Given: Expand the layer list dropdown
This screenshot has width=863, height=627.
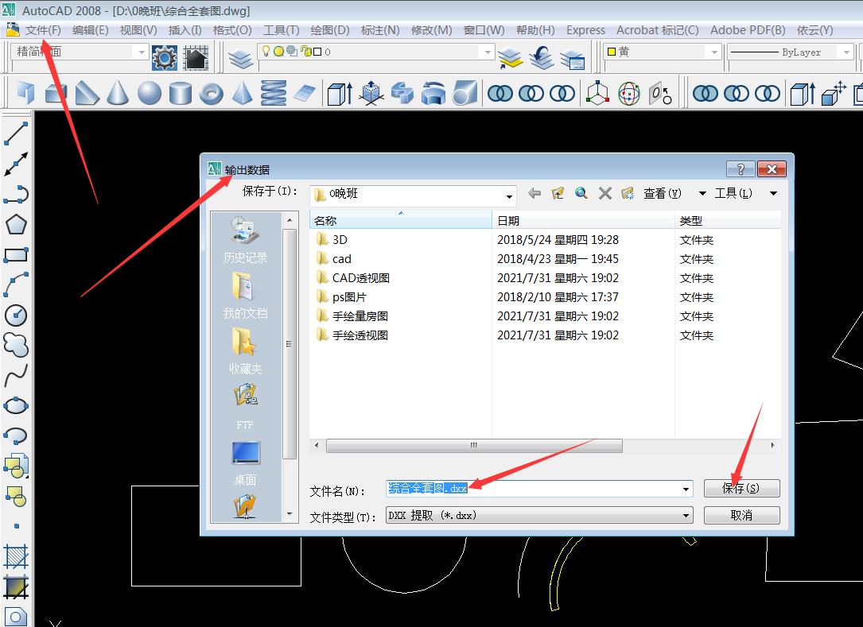Looking at the screenshot, I should point(487,52).
